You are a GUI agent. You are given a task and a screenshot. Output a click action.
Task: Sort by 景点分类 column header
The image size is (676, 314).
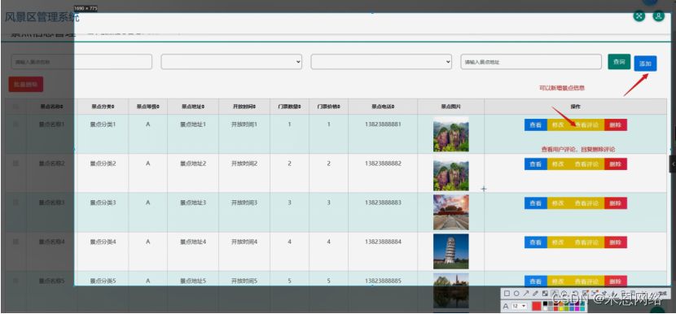[103, 107]
